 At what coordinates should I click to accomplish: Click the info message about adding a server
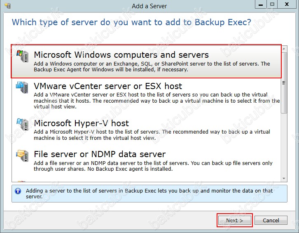[149, 193]
